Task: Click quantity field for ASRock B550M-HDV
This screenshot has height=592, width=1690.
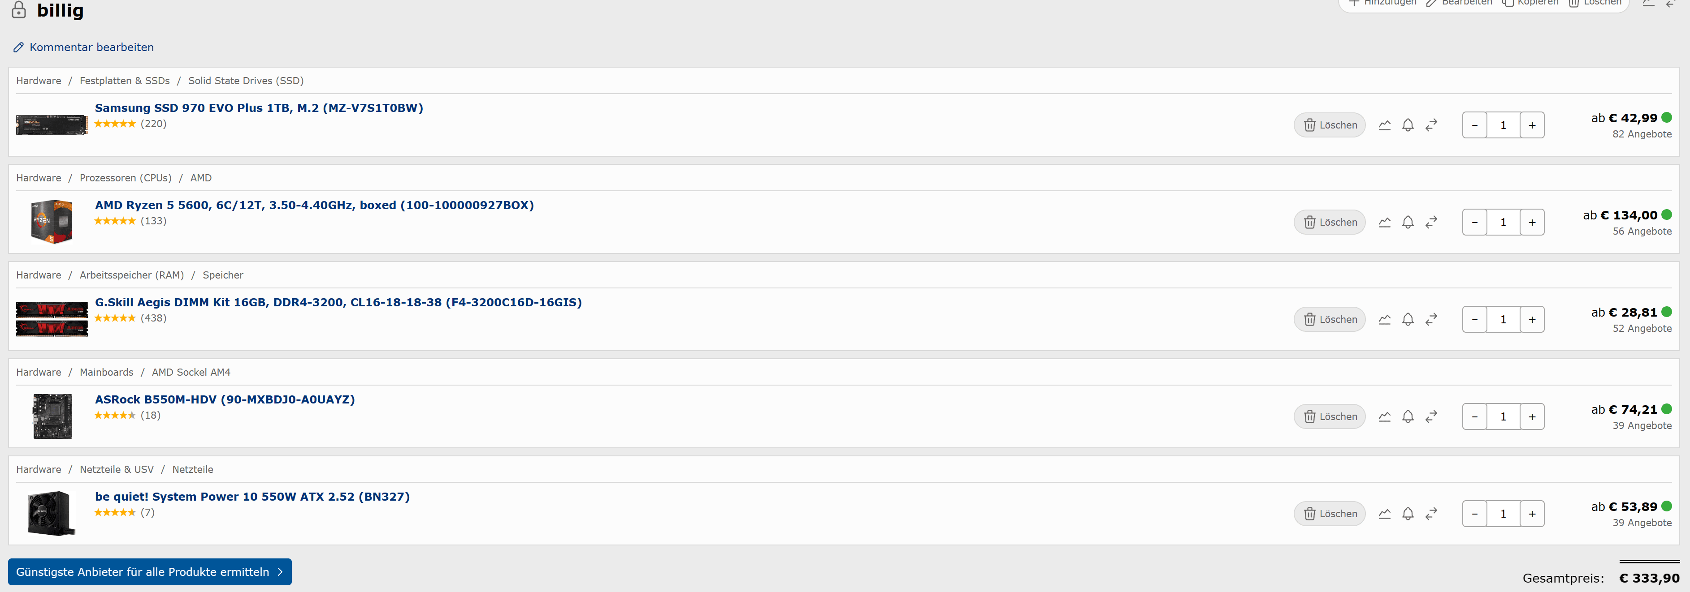Action: click(x=1503, y=416)
